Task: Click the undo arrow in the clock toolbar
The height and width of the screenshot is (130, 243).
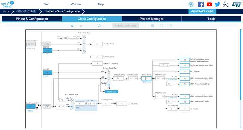Action: 72,26
